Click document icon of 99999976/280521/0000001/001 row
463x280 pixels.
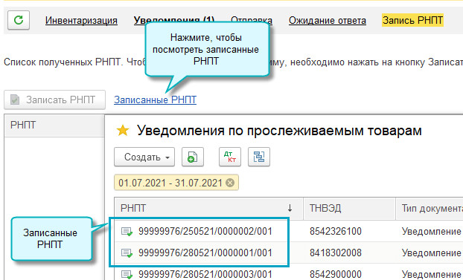coord(127,253)
